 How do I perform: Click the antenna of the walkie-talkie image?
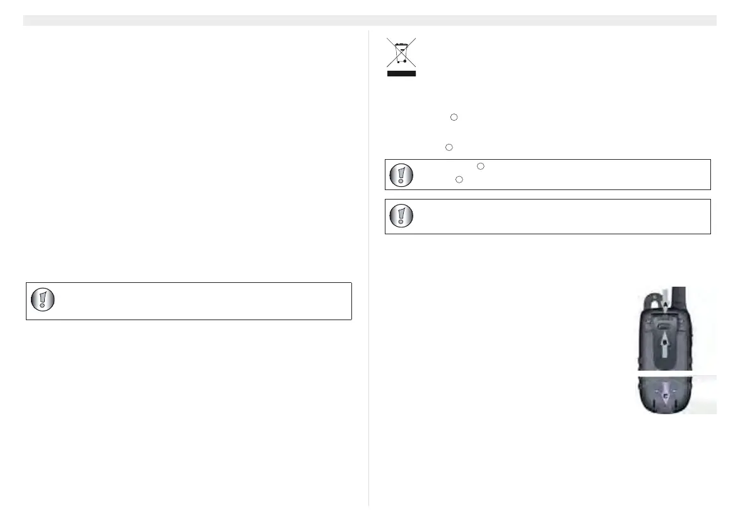(x=680, y=296)
